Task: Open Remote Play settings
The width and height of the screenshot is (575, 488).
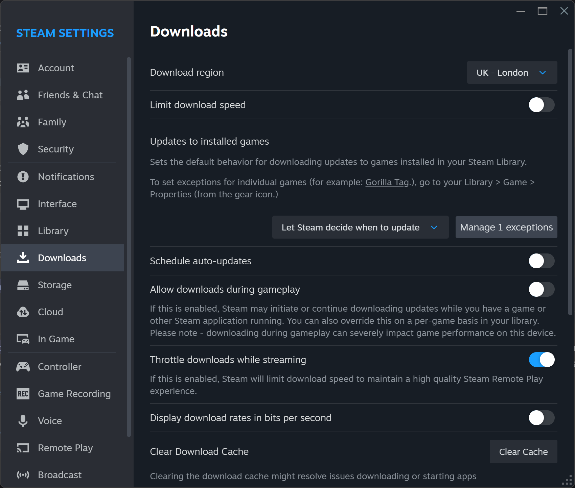Action: (x=63, y=448)
